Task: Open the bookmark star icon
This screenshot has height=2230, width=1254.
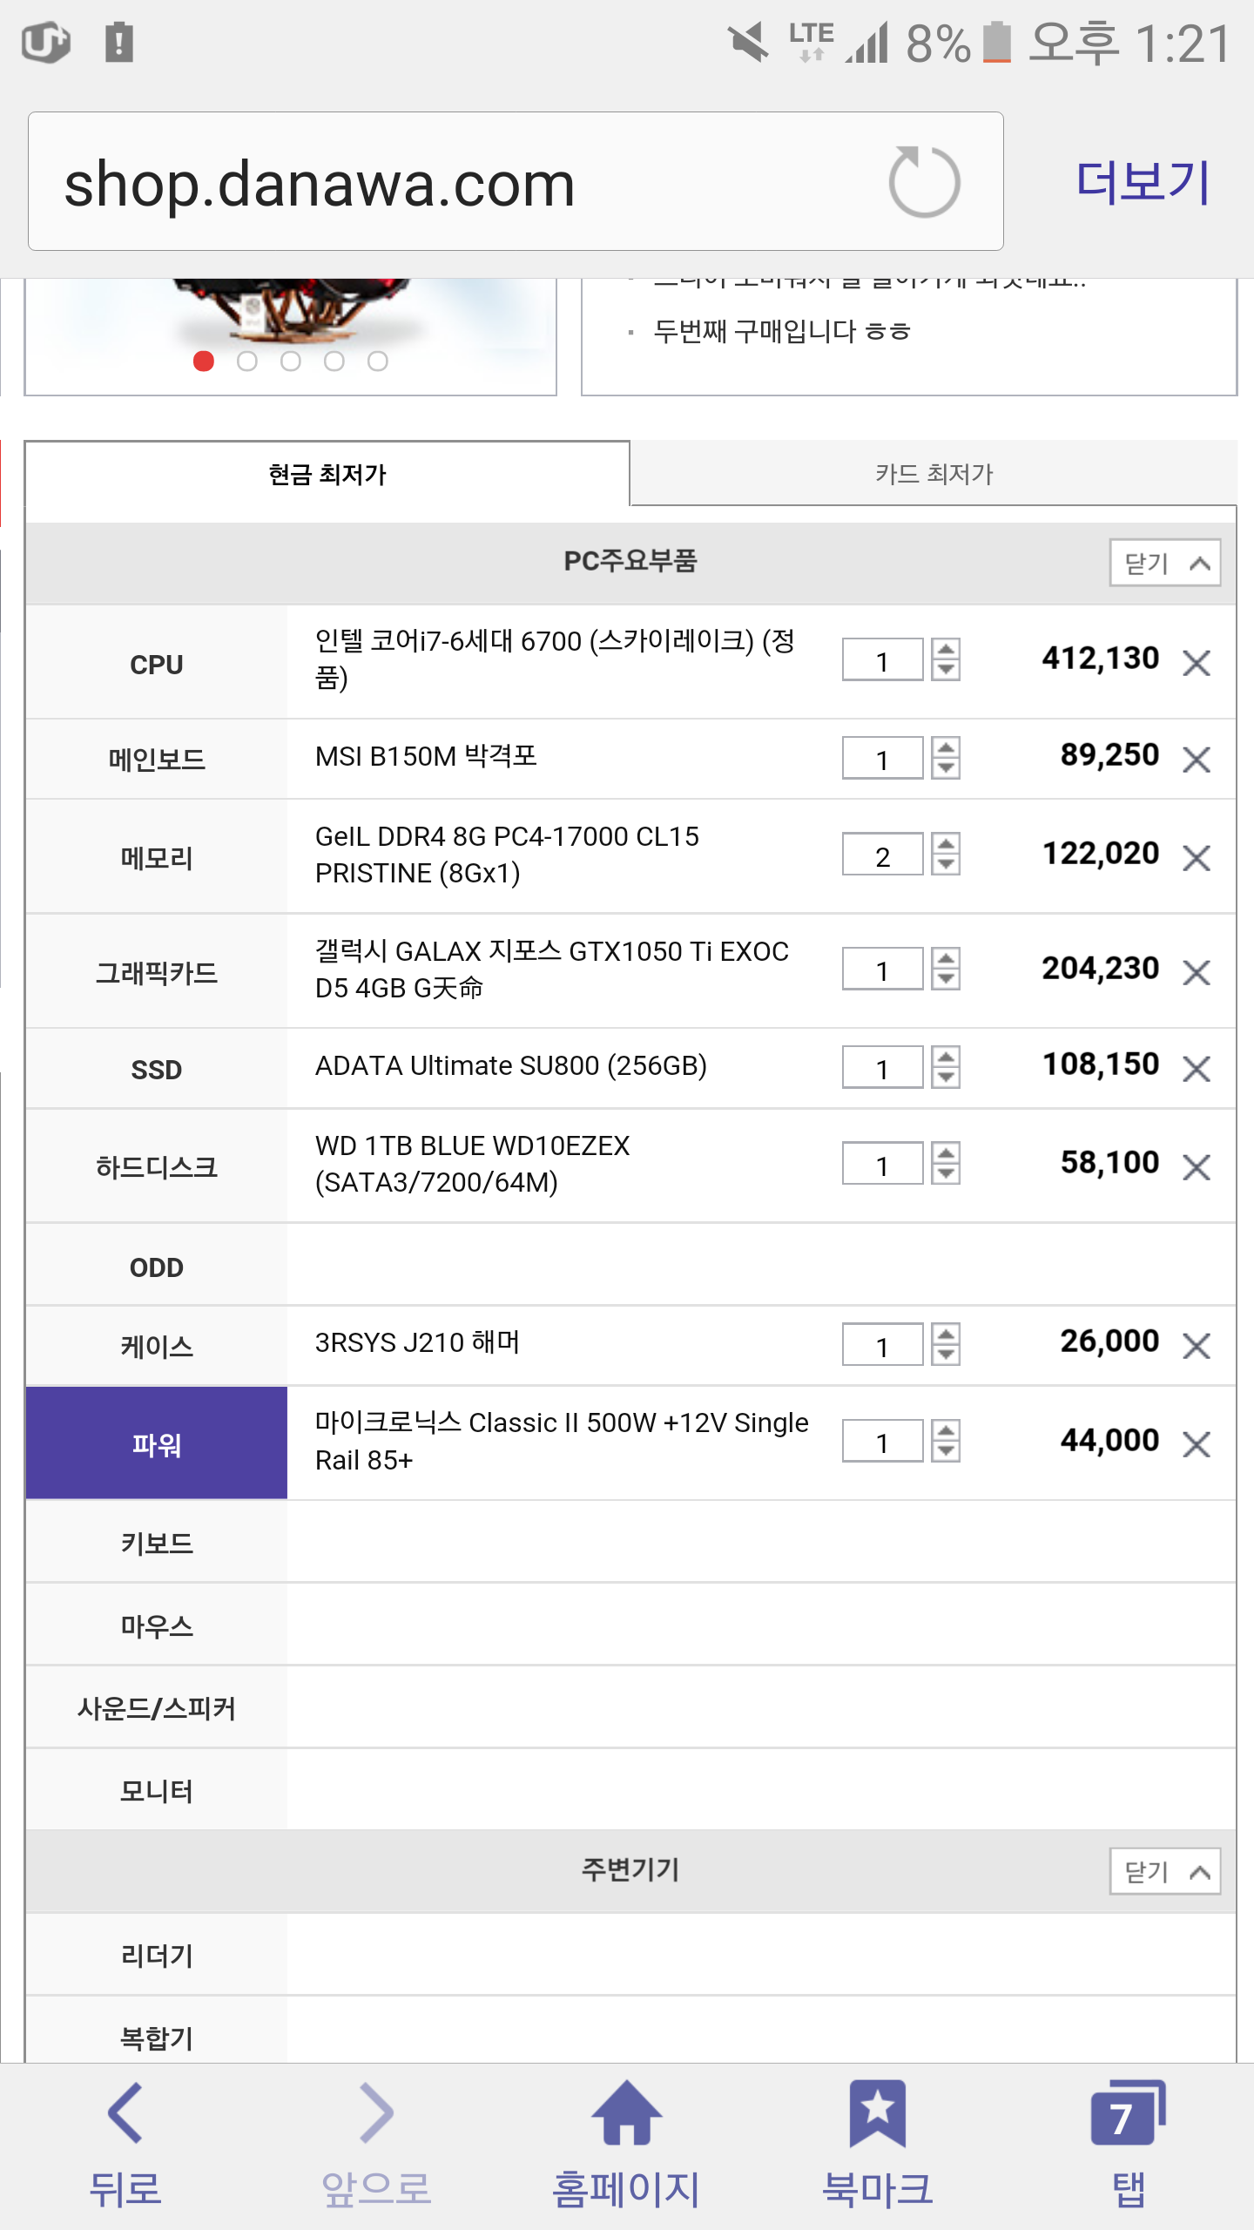Action: pos(877,2114)
